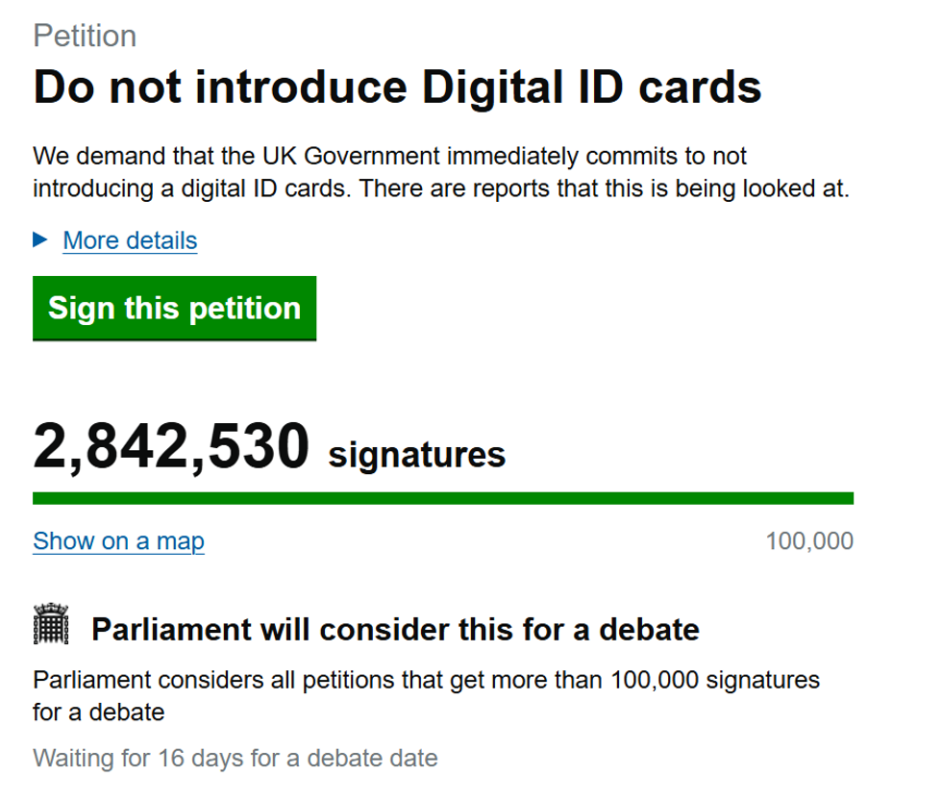The width and height of the screenshot is (942, 801).
Task: Click the Sign this petition button
Action: coord(174,308)
